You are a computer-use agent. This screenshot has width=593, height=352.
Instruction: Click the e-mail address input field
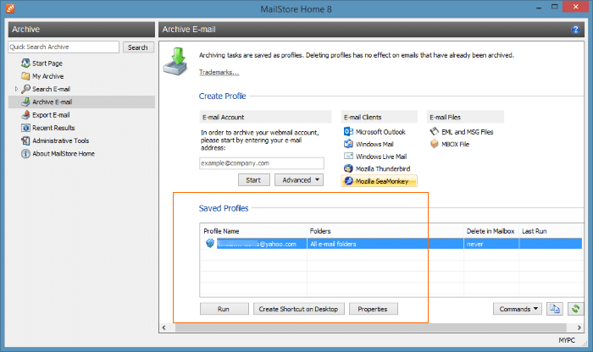[262, 162]
